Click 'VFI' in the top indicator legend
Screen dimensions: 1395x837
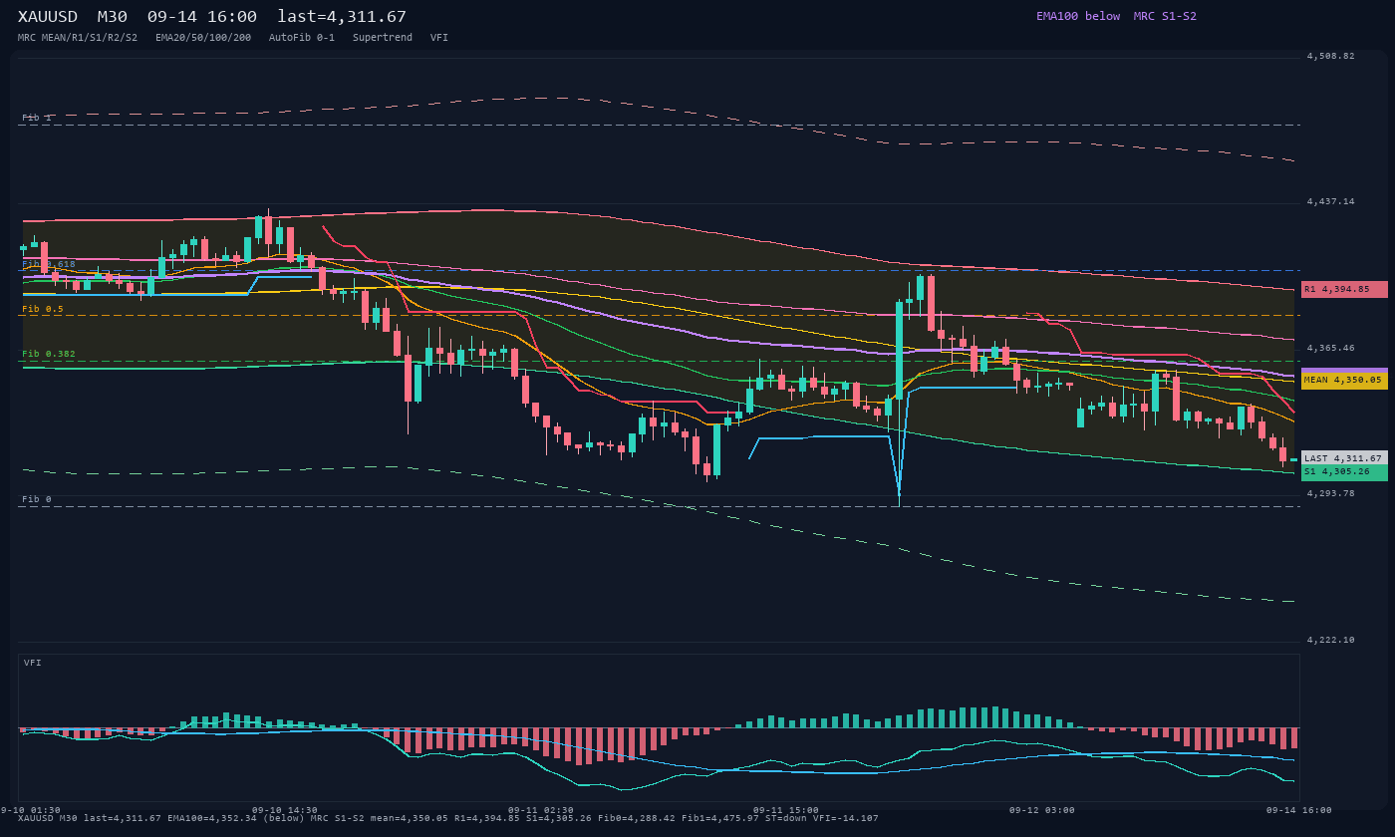439,38
